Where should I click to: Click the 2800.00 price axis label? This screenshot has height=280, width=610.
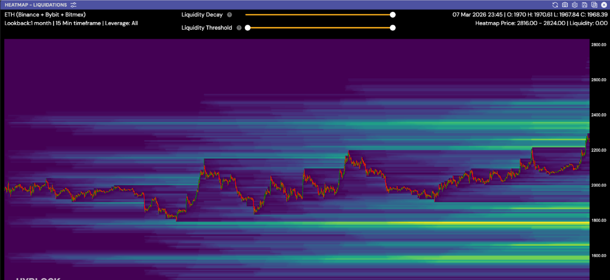[599, 45]
